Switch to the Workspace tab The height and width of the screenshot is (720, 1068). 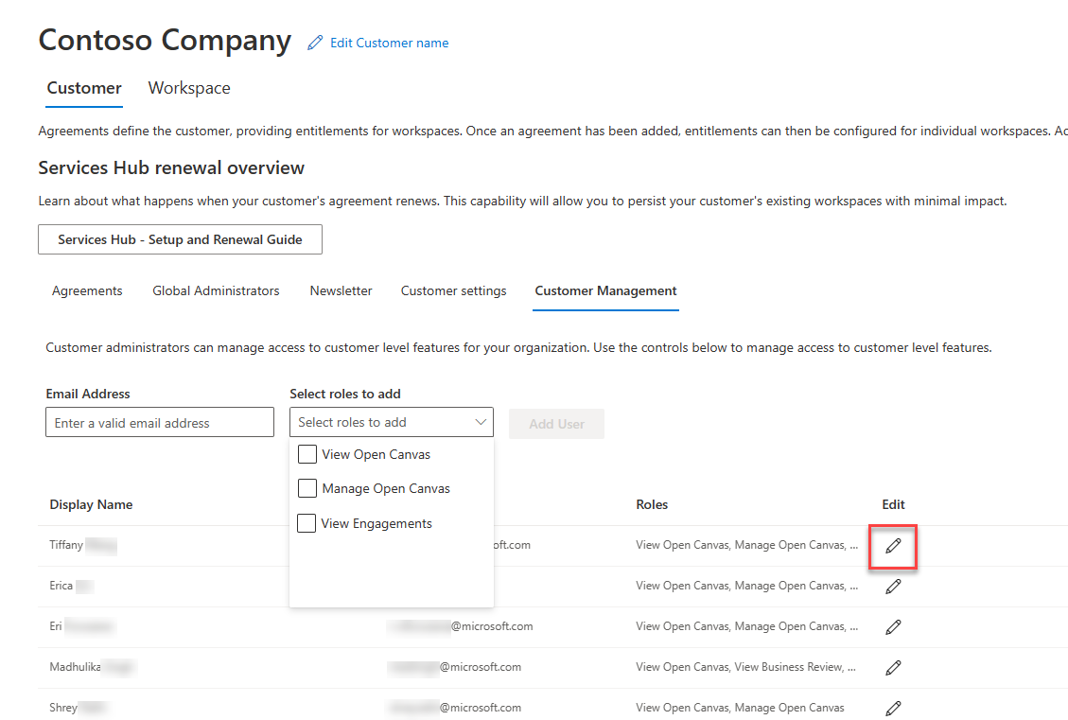click(189, 88)
